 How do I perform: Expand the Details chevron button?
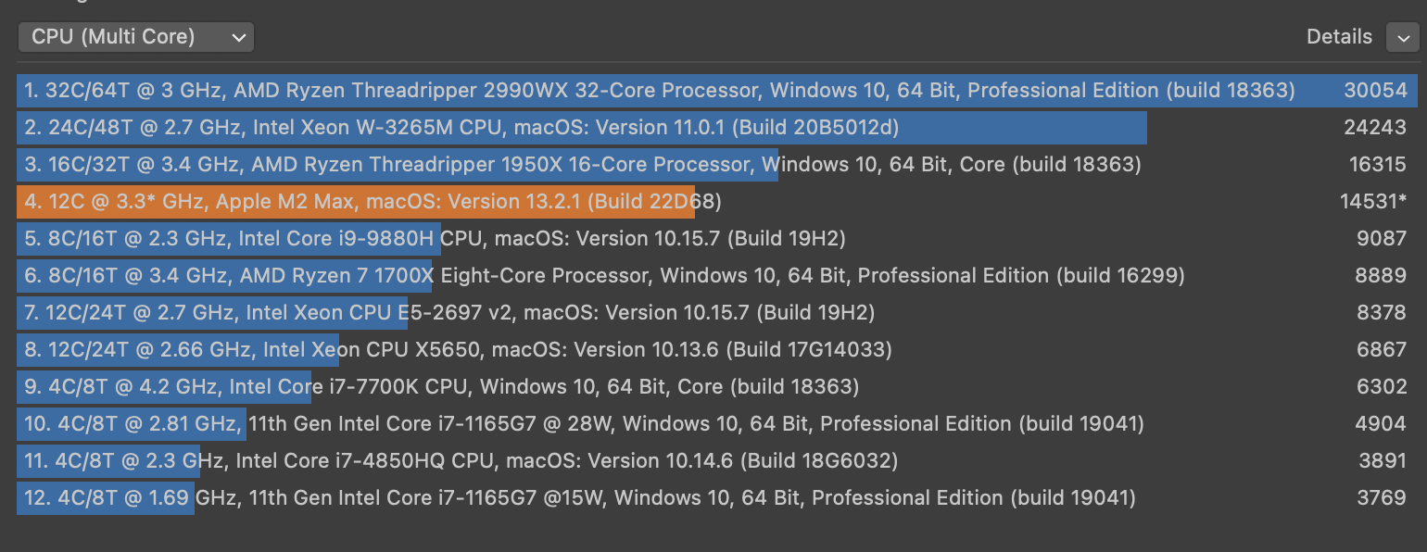coord(1398,37)
